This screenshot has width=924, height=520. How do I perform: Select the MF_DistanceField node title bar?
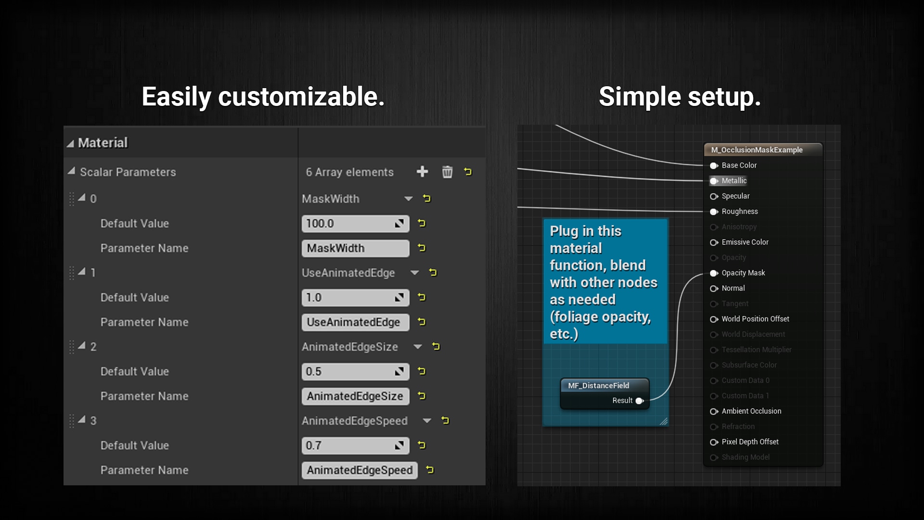click(598, 385)
